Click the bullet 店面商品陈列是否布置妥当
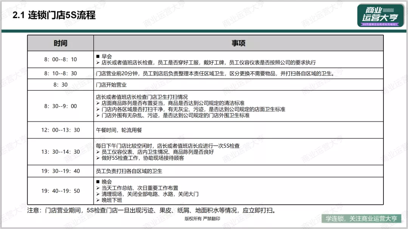Screen dimensions: 408x229 click(173, 103)
